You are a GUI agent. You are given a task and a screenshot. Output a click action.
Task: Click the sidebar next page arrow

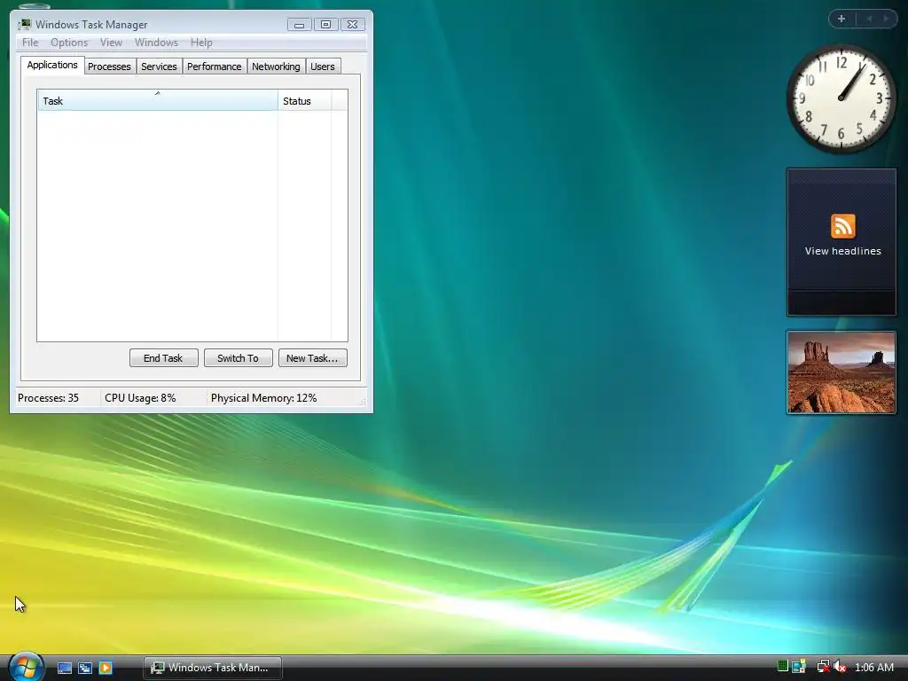(886, 19)
